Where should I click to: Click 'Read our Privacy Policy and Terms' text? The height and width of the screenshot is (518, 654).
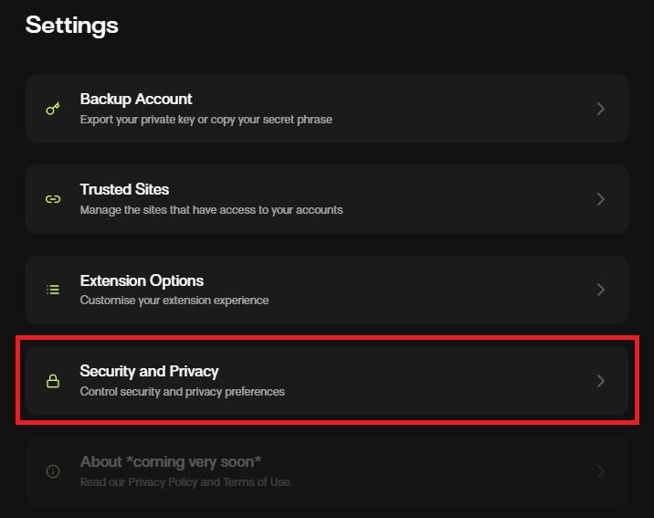pos(185,481)
